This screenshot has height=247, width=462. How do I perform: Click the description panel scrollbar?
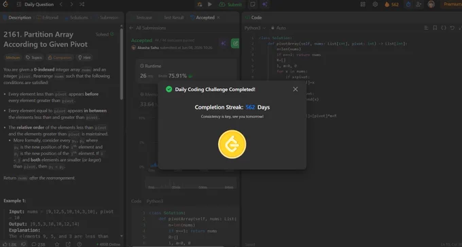click(122, 63)
